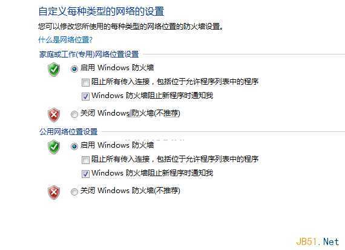
Task: Select 启用 Windows 防火墙 radio for home/work network
Action: (x=74, y=69)
